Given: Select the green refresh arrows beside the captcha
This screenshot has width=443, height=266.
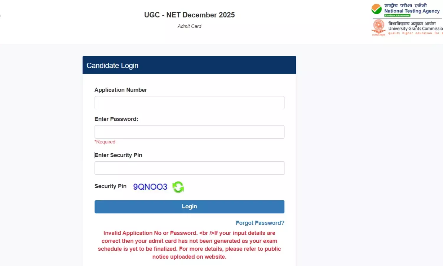Looking at the screenshot, I should (178, 187).
